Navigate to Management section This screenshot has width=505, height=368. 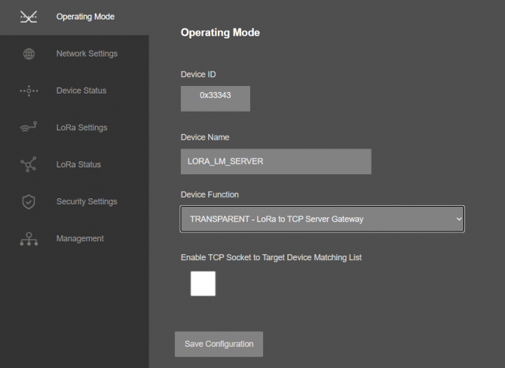pyautogui.click(x=80, y=239)
